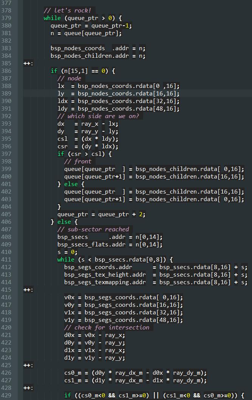Click the comment "// let's rock!"

click(x=67, y=11)
